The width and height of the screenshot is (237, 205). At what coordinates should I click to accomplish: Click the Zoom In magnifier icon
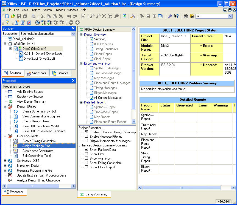92,16
